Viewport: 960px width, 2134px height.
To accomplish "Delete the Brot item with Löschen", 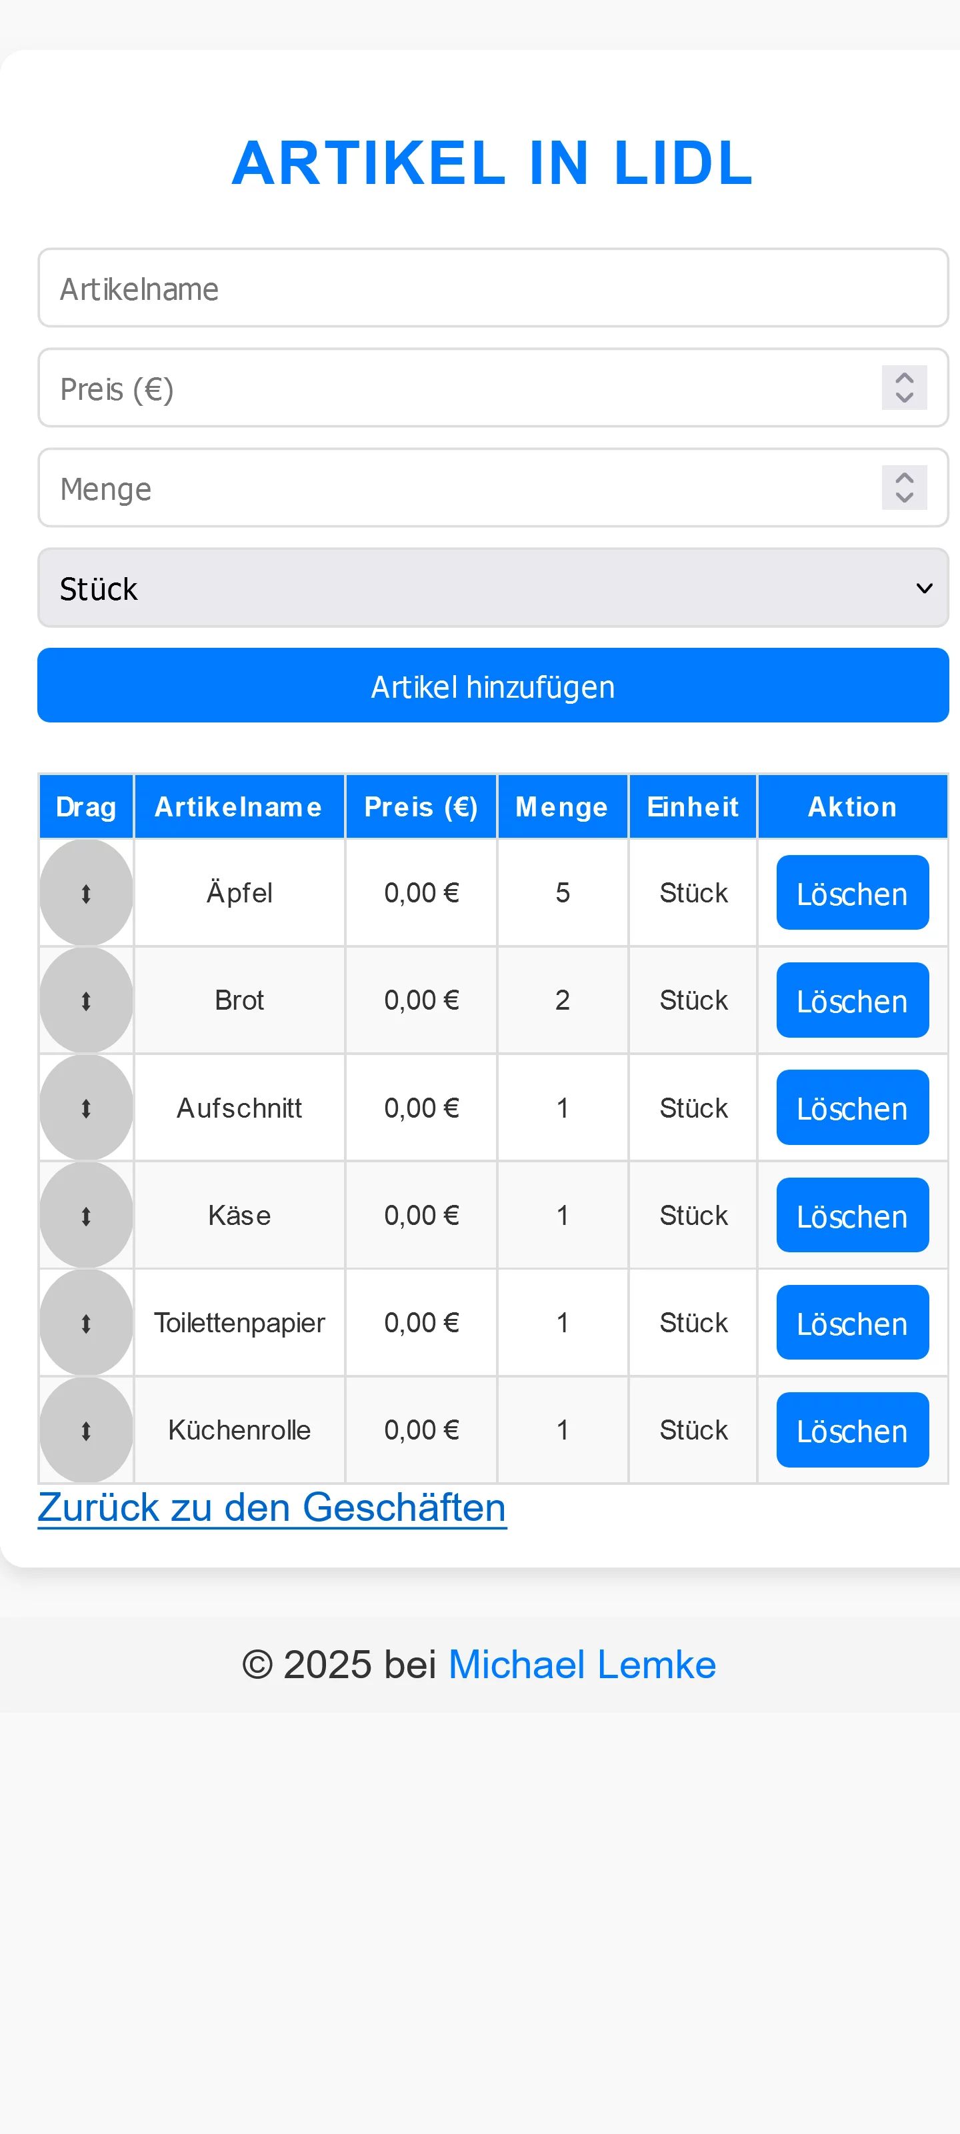I will coord(852,1000).
